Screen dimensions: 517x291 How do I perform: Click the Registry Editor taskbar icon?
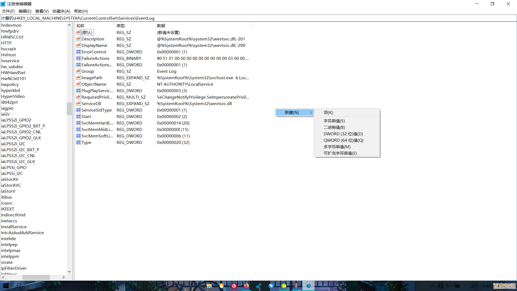[x=309, y=286]
